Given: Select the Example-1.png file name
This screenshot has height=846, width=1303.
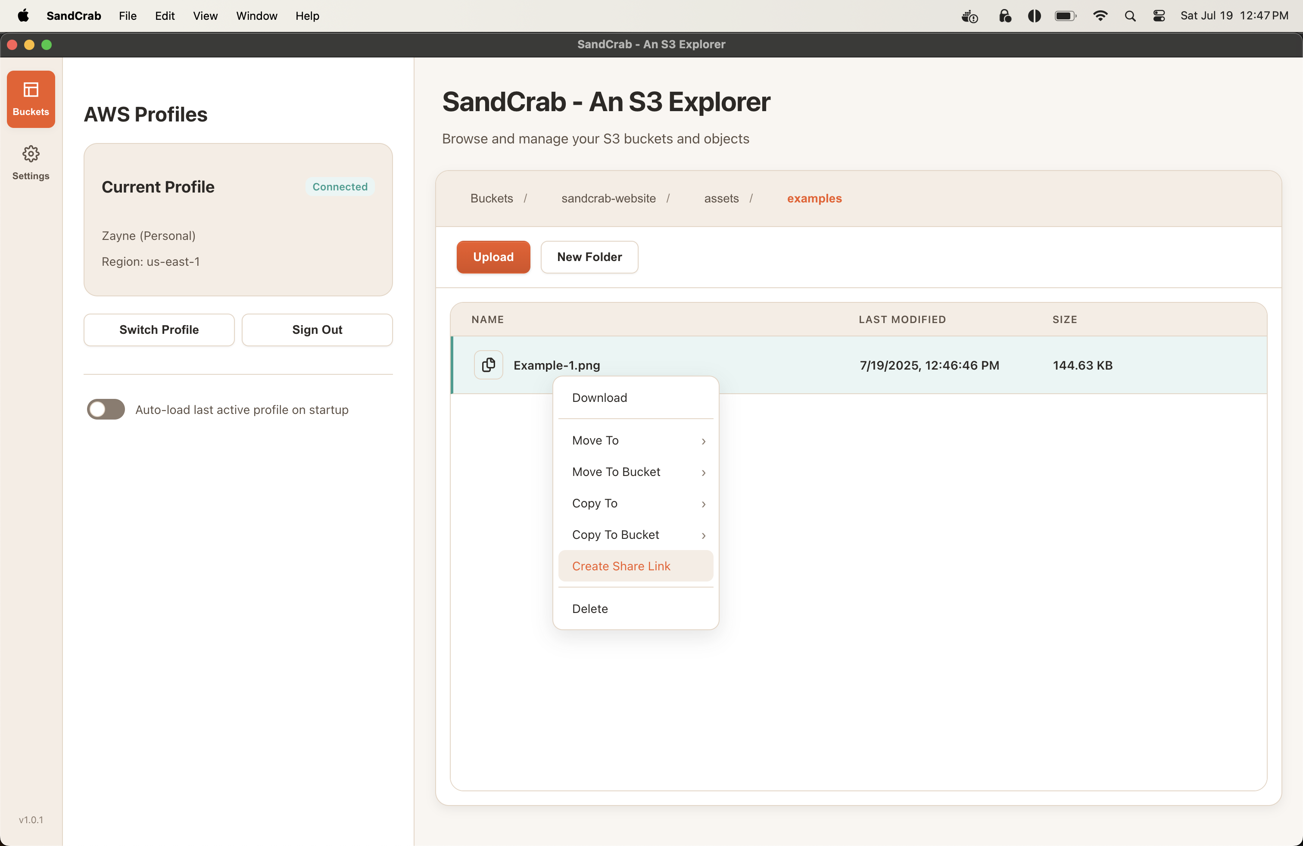Looking at the screenshot, I should (556, 365).
